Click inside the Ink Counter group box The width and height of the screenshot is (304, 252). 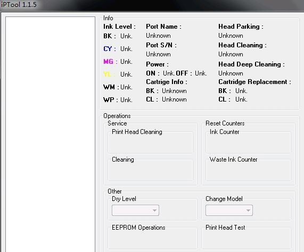click(x=248, y=142)
